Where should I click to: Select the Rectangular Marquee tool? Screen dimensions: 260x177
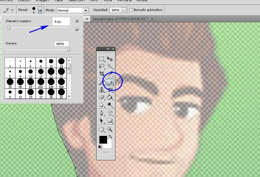click(102, 59)
